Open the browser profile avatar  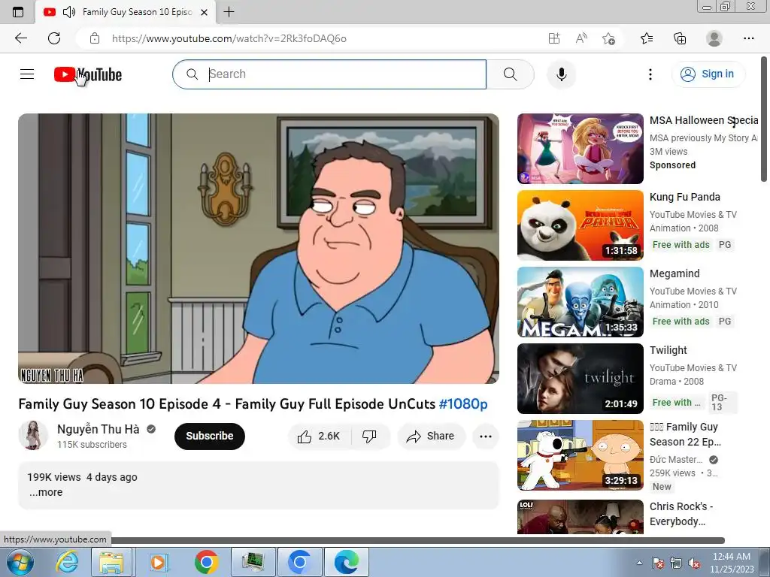[x=714, y=38]
